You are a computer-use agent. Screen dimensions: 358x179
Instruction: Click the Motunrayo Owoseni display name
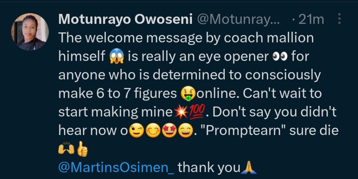click(126, 19)
